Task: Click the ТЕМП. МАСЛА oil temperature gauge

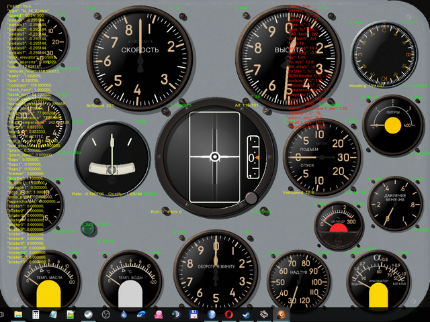Action: tap(49, 282)
